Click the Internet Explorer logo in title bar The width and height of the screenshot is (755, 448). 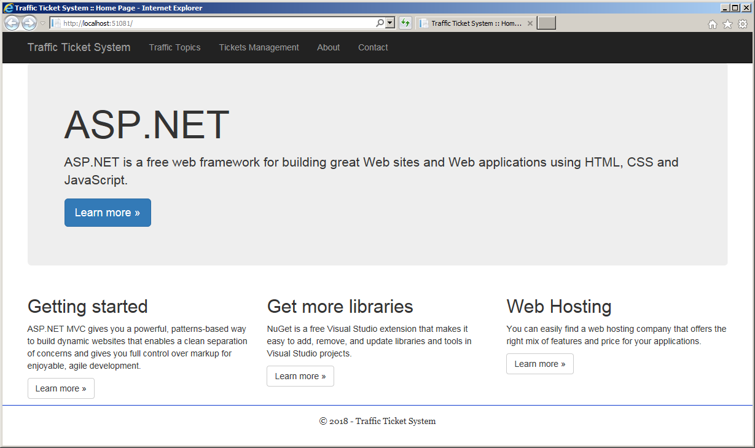click(x=9, y=8)
